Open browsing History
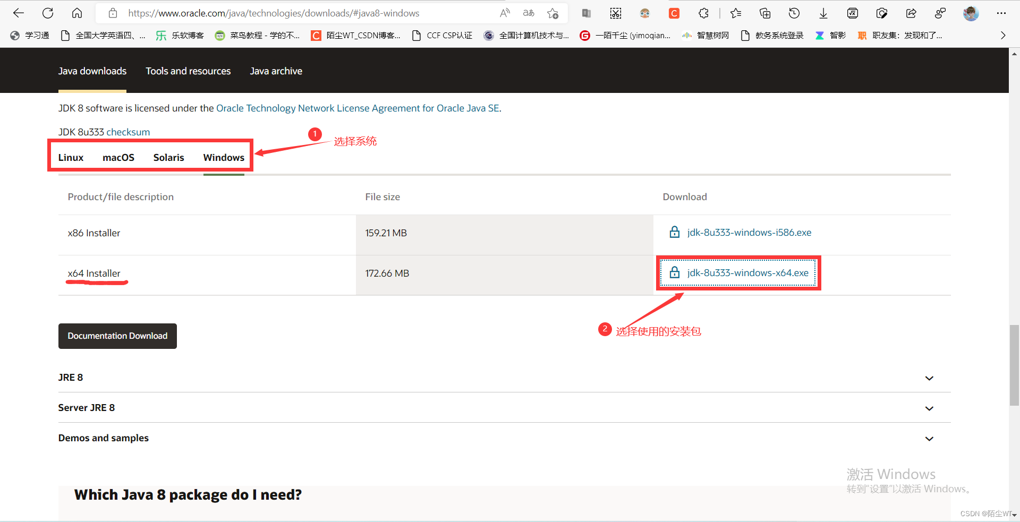Screen dimensions: 1020x522 (x=794, y=13)
